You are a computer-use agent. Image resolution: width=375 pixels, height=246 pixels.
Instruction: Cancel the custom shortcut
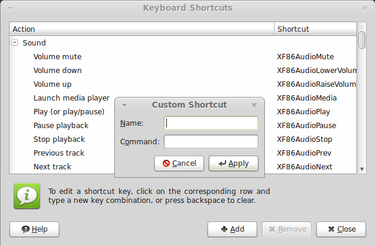179,163
